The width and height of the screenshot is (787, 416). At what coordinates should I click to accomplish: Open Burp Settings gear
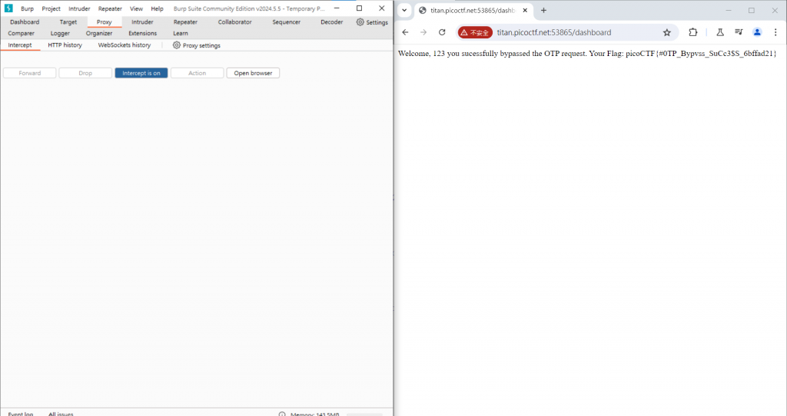(x=372, y=22)
